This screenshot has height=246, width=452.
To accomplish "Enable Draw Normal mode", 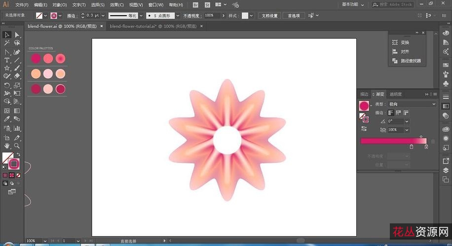I will pos(5,183).
